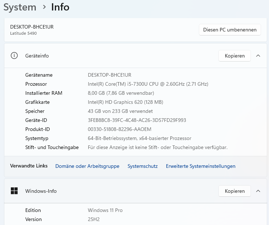Screen dimensions: 269x225
Task: Click the Prozessor label
Action: point(36,84)
